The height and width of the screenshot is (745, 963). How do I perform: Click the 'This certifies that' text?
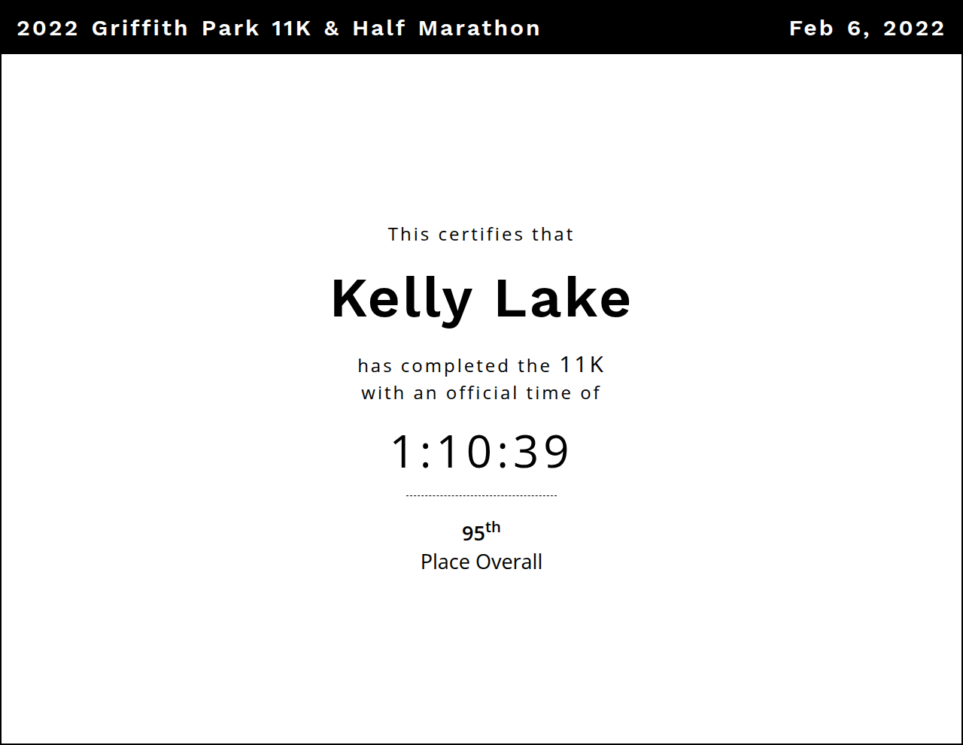tap(481, 235)
